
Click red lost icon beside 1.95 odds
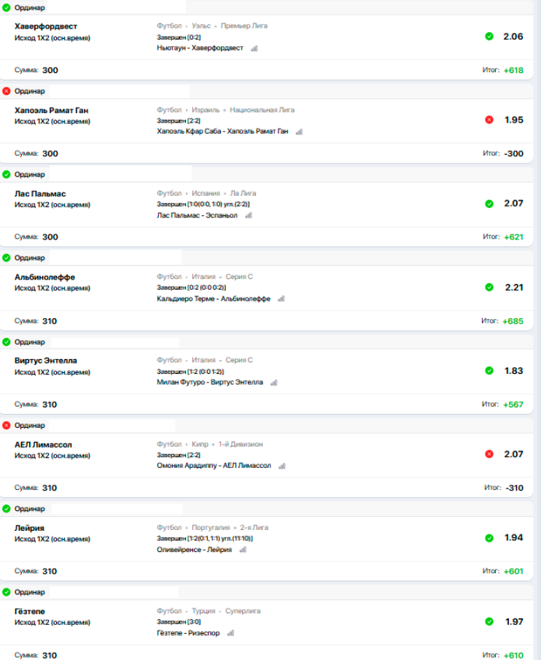click(x=489, y=120)
